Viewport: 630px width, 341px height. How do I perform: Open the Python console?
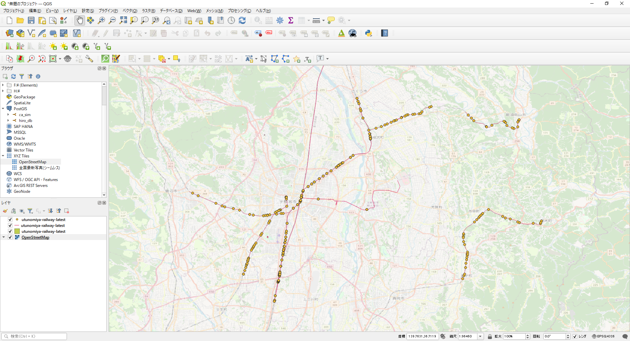pos(368,33)
